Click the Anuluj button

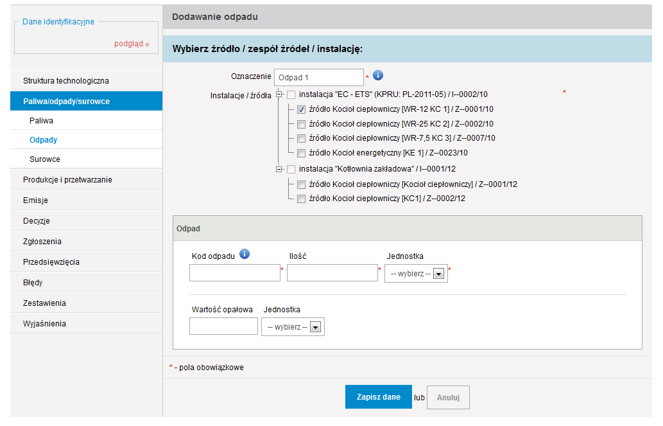click(x=448, y=397)
